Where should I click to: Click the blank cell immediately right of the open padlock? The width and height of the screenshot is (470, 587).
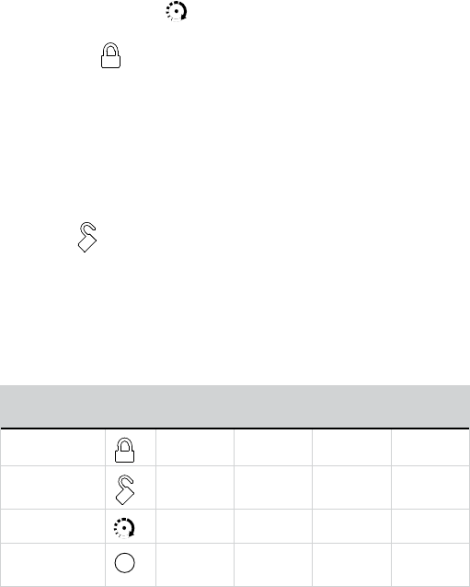point(195,487)
